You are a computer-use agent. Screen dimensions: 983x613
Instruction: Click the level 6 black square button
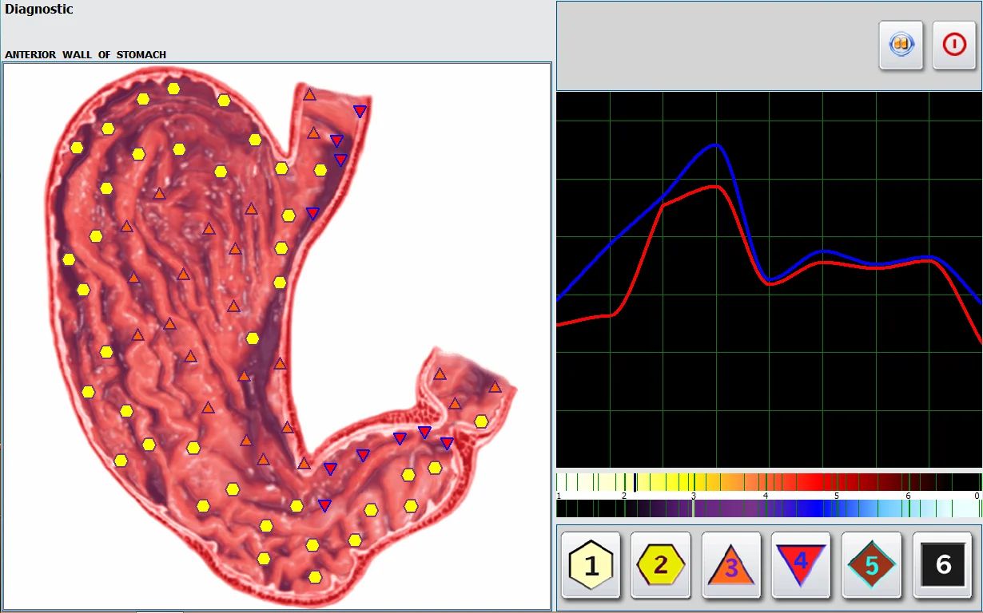click(x=943, y=566)
